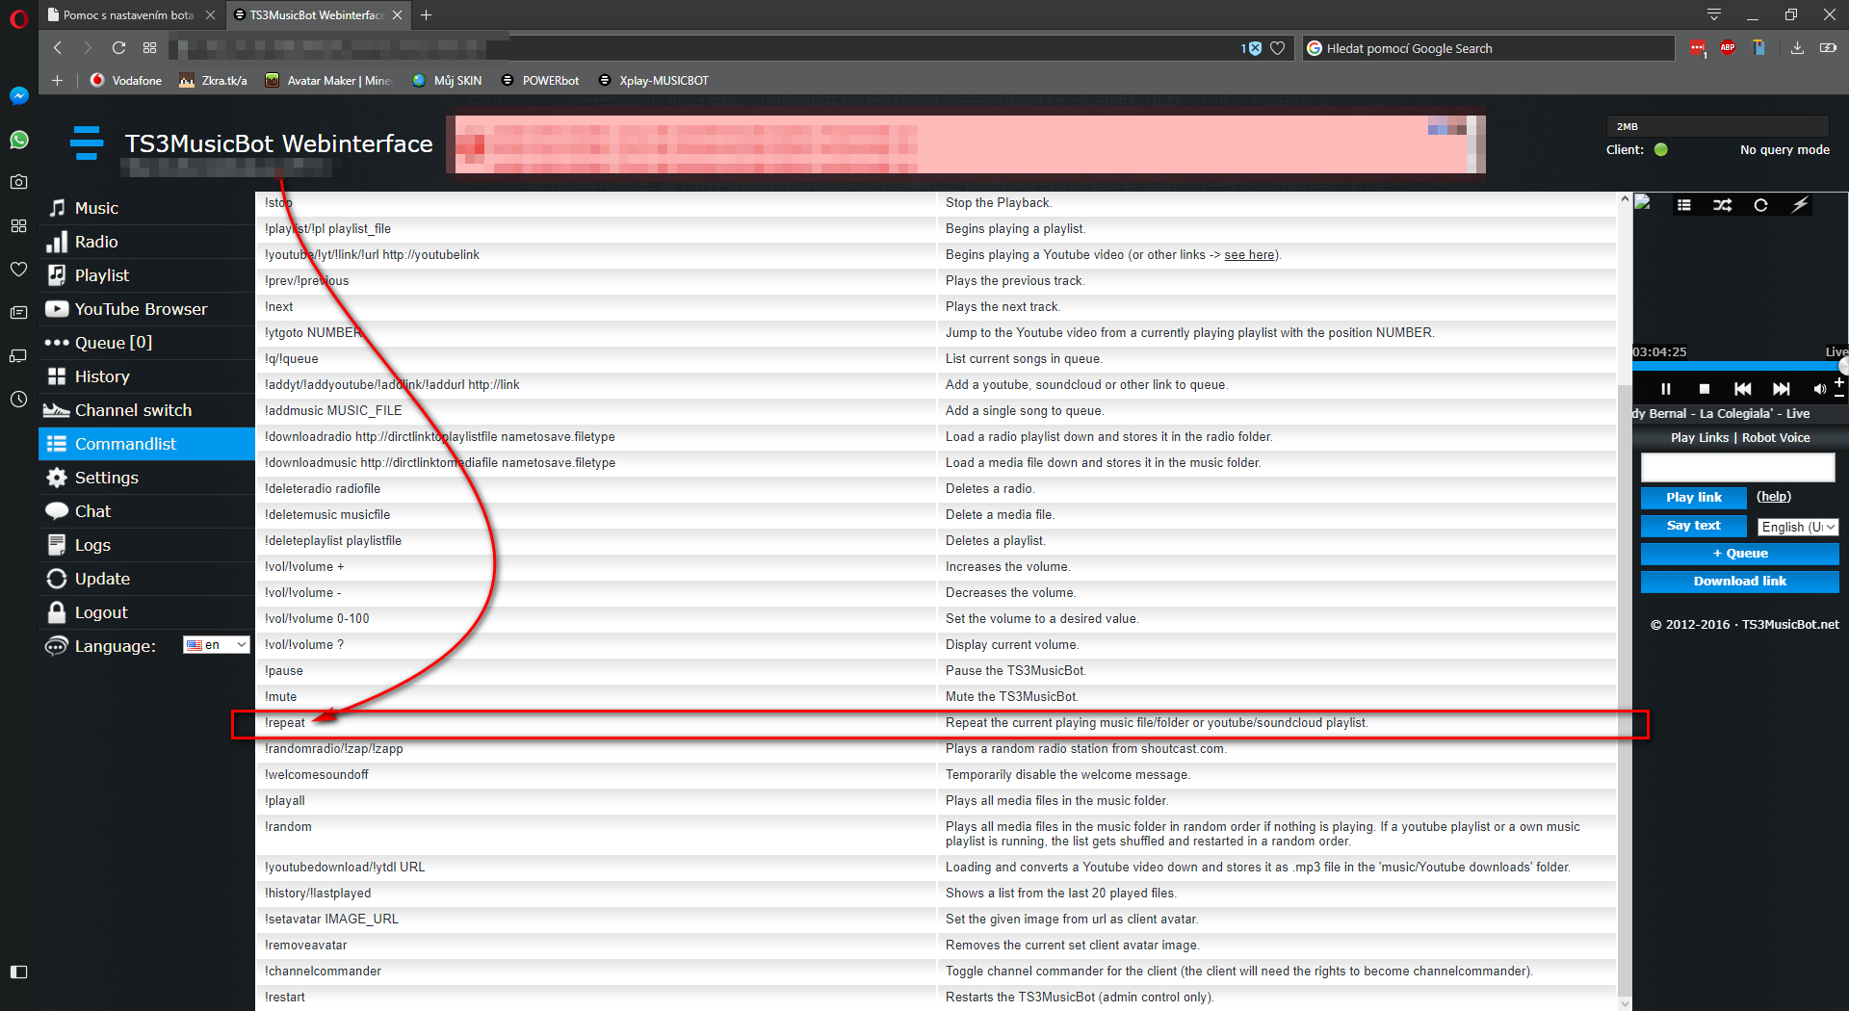Click the Opera menu logo
This screenshot has height=1011, width=1849.
coord(18,18)
